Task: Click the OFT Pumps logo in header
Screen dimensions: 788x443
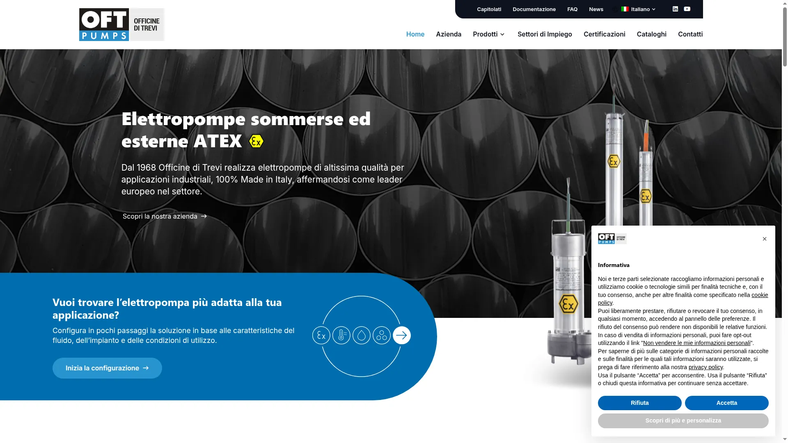Action: pos(122,25)
